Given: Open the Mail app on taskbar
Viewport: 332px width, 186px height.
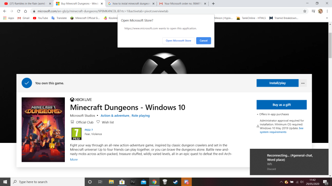Looking at the screenshot, I should [143, 182].
